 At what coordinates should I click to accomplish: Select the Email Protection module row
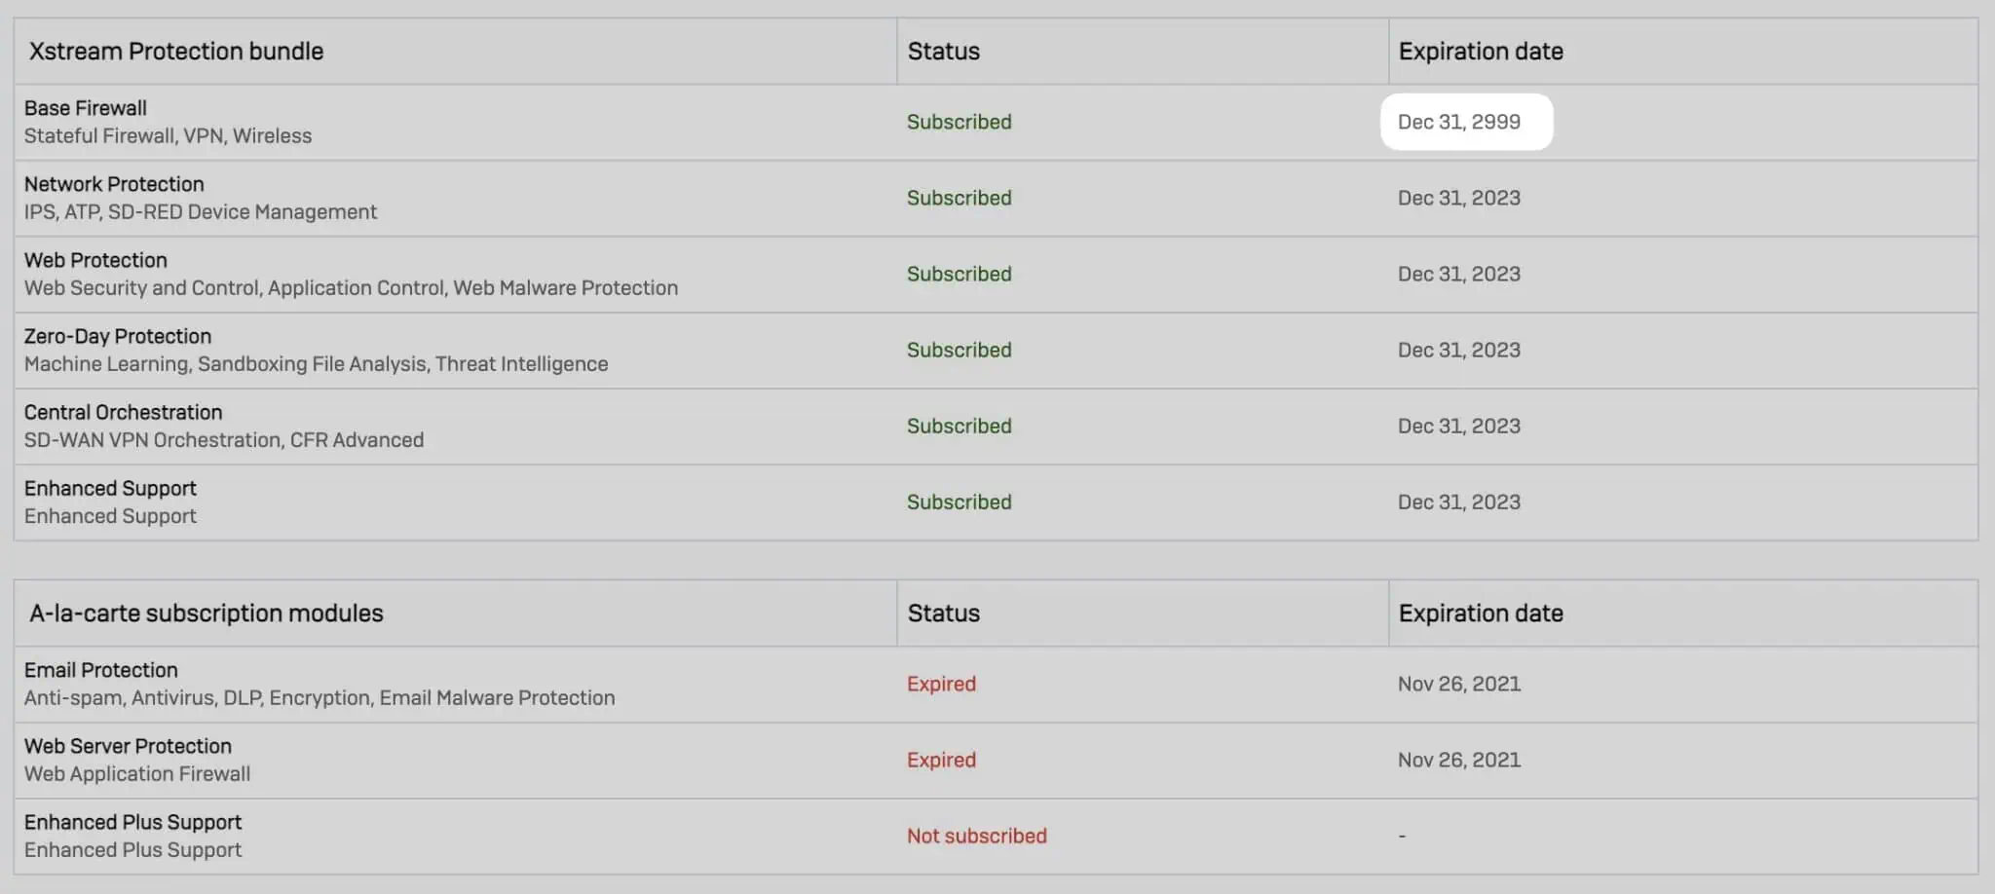click(x=390, y=683)
